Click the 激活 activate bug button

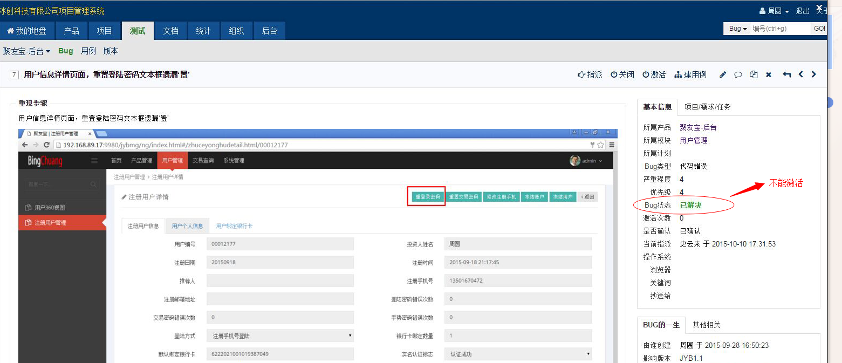[654, 75]
